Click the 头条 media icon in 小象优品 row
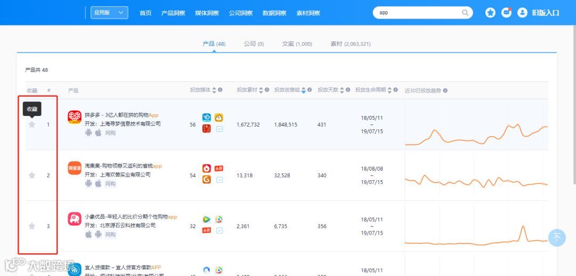The image size is (576, 276). tap(206, 231)
